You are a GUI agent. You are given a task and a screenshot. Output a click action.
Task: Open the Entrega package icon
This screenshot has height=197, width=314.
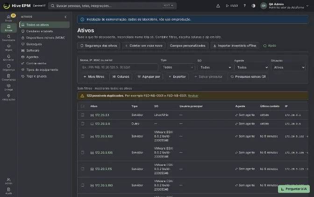(x=8, y=86)
